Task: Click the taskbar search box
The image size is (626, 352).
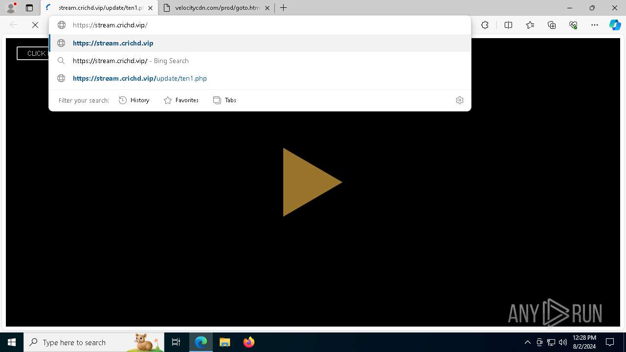Action: coord(94,342)
